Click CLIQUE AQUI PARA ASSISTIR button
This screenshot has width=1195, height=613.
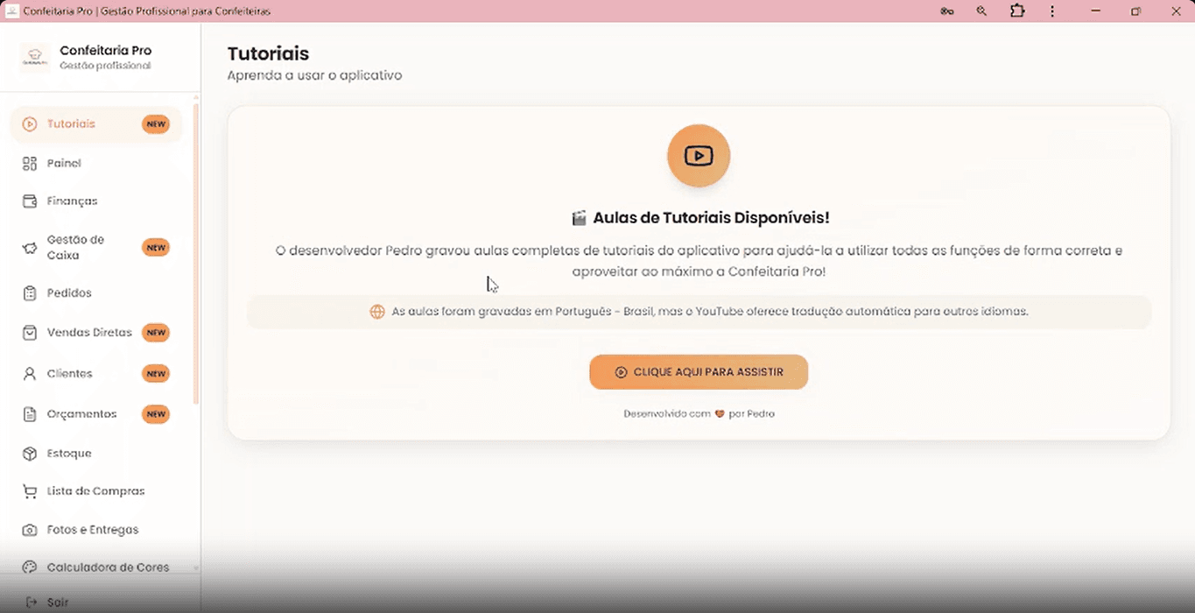[699, 372]
